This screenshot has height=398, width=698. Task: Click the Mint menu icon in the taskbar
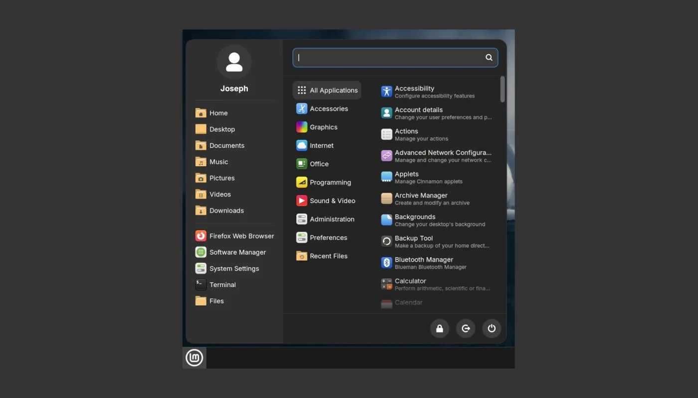[x=194, y=357]
